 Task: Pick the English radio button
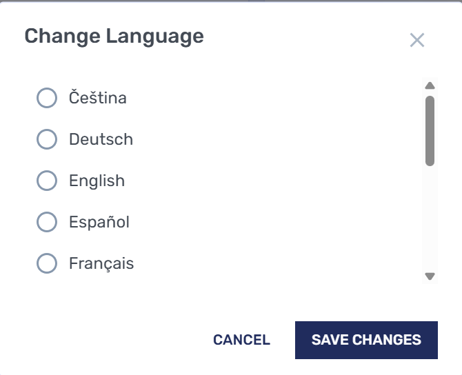coord(46,181)
